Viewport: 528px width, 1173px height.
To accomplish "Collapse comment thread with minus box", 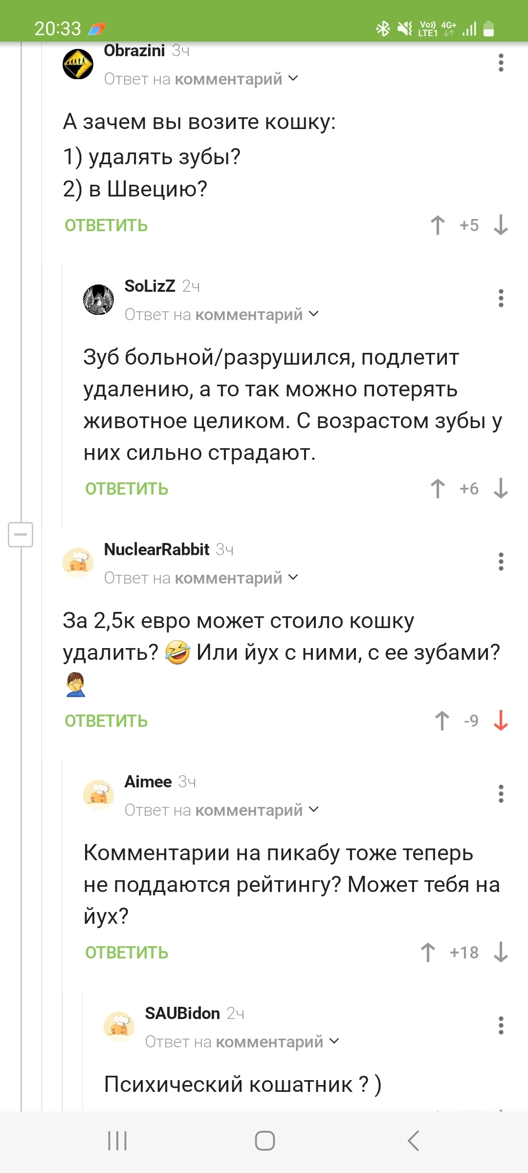I will (21, 534).
